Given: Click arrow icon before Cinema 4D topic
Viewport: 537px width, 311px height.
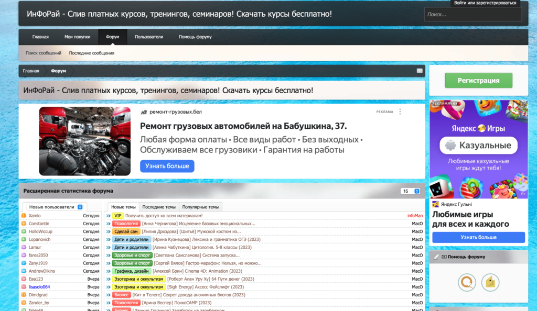Looking at the screenshot, I should (x=108, y=271).
